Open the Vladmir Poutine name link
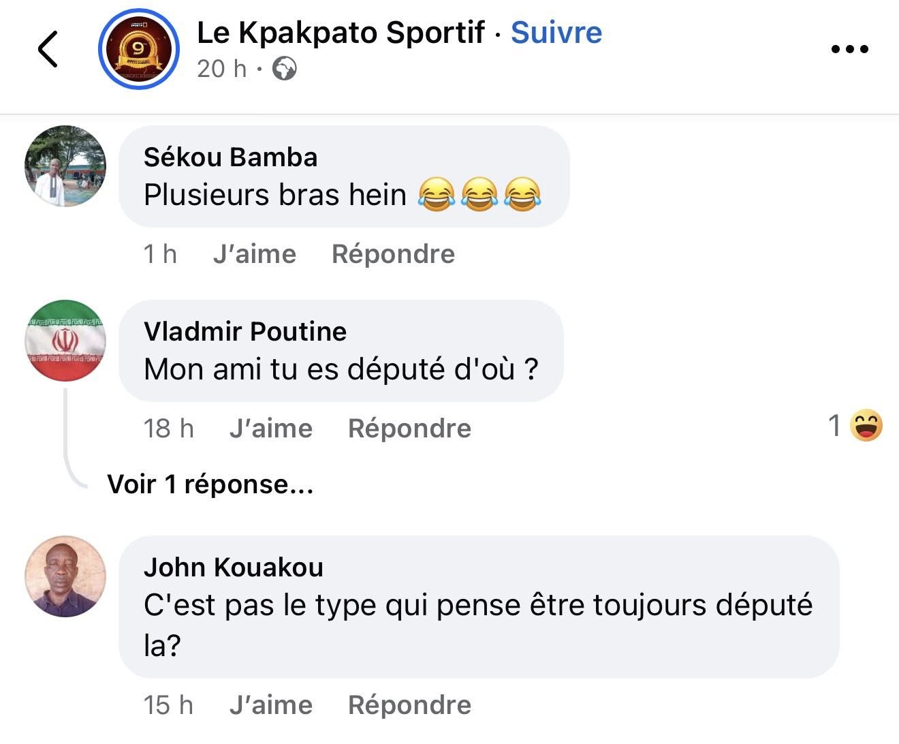 click(245, 332)
